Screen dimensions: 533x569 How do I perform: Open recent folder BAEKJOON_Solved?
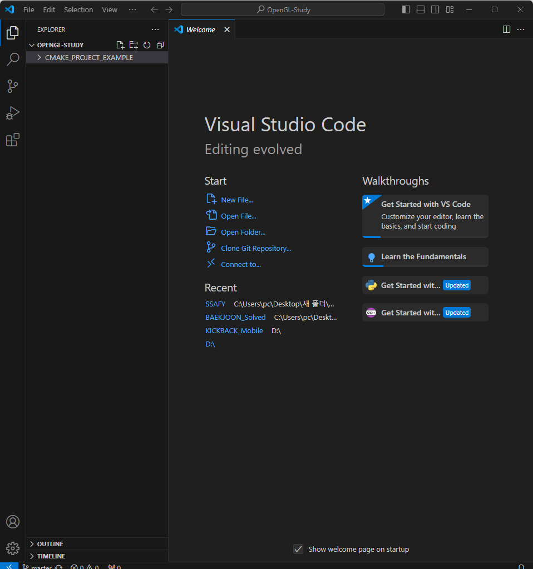(x=235, y=318)
